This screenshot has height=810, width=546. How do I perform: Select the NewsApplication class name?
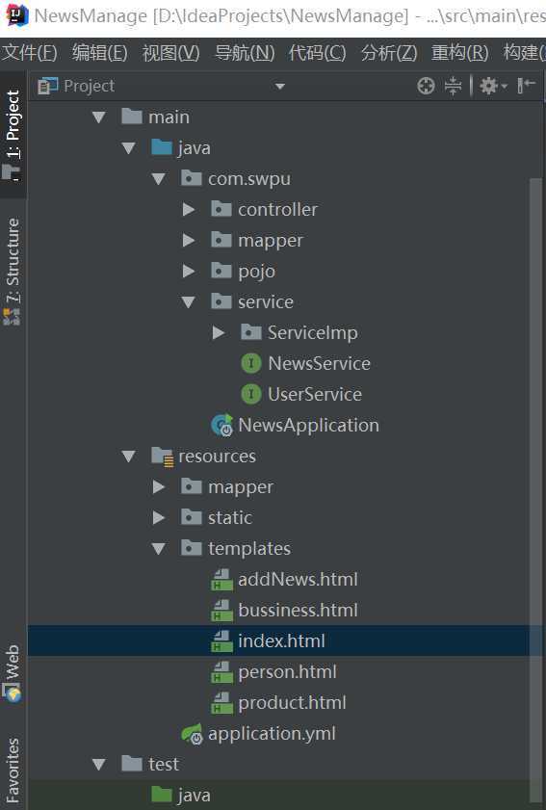click(309, 425)
